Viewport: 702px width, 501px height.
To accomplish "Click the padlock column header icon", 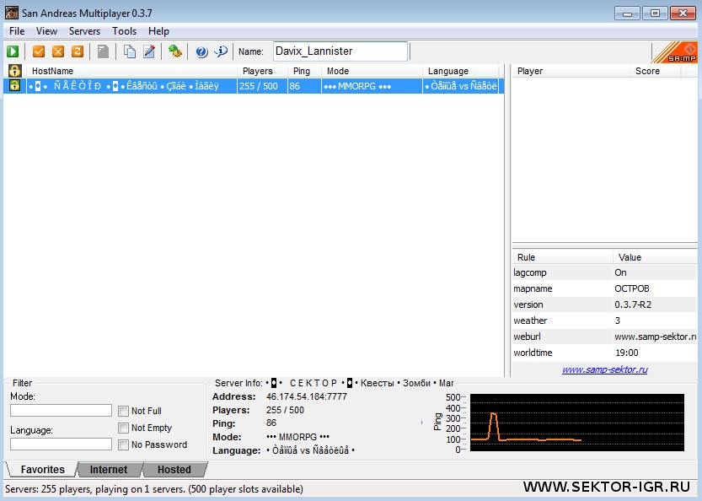I will [x=15, y=71].
